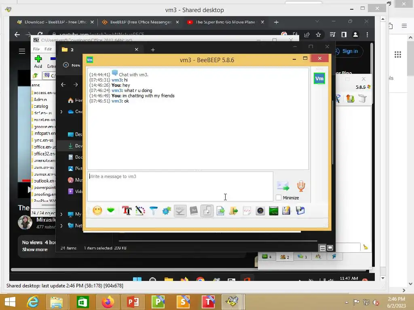Open the File menu in 7-Zip window
414x310 pixels.
(36, 49)
